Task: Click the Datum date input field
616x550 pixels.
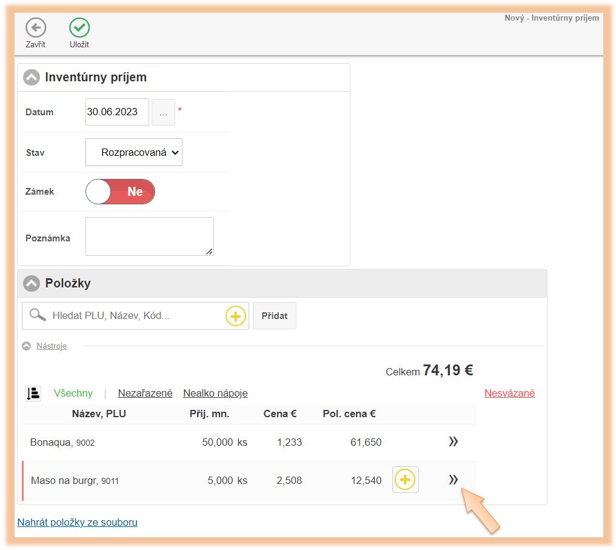Action: pos(117,112)
